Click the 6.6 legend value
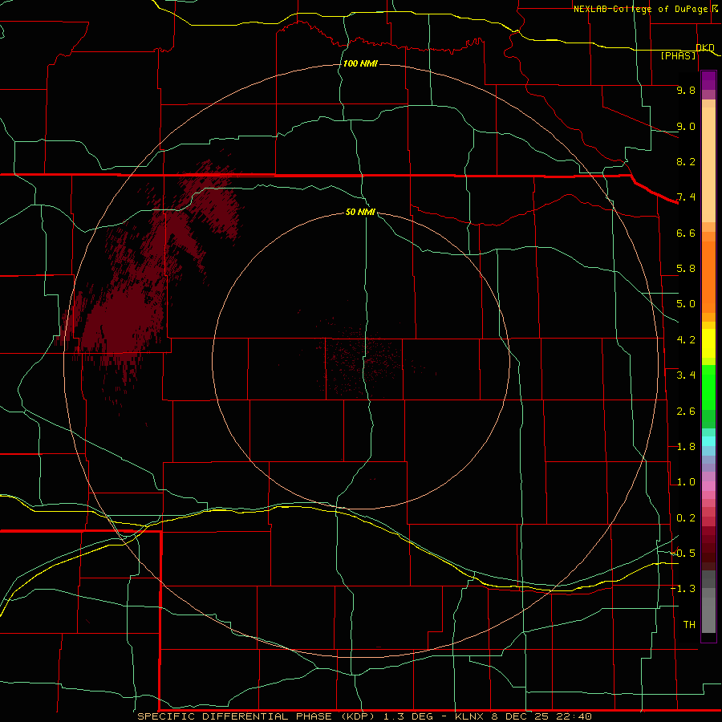The image size is (722, 722). point(686,233)
